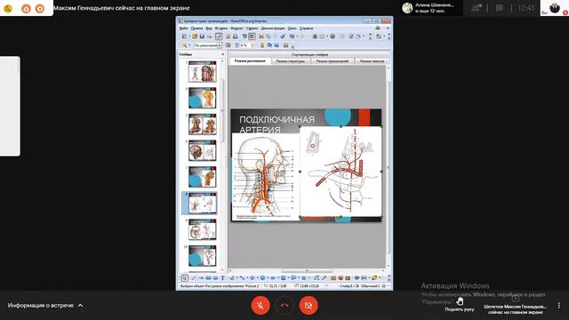Select the Basic shapes diamond tool
This screenshot has width=569, height=320.
252,278
